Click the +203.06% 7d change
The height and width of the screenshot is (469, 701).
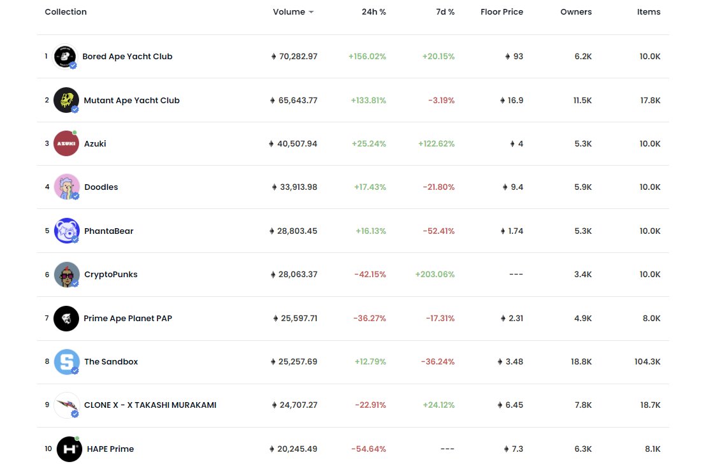tap(435, 275)
